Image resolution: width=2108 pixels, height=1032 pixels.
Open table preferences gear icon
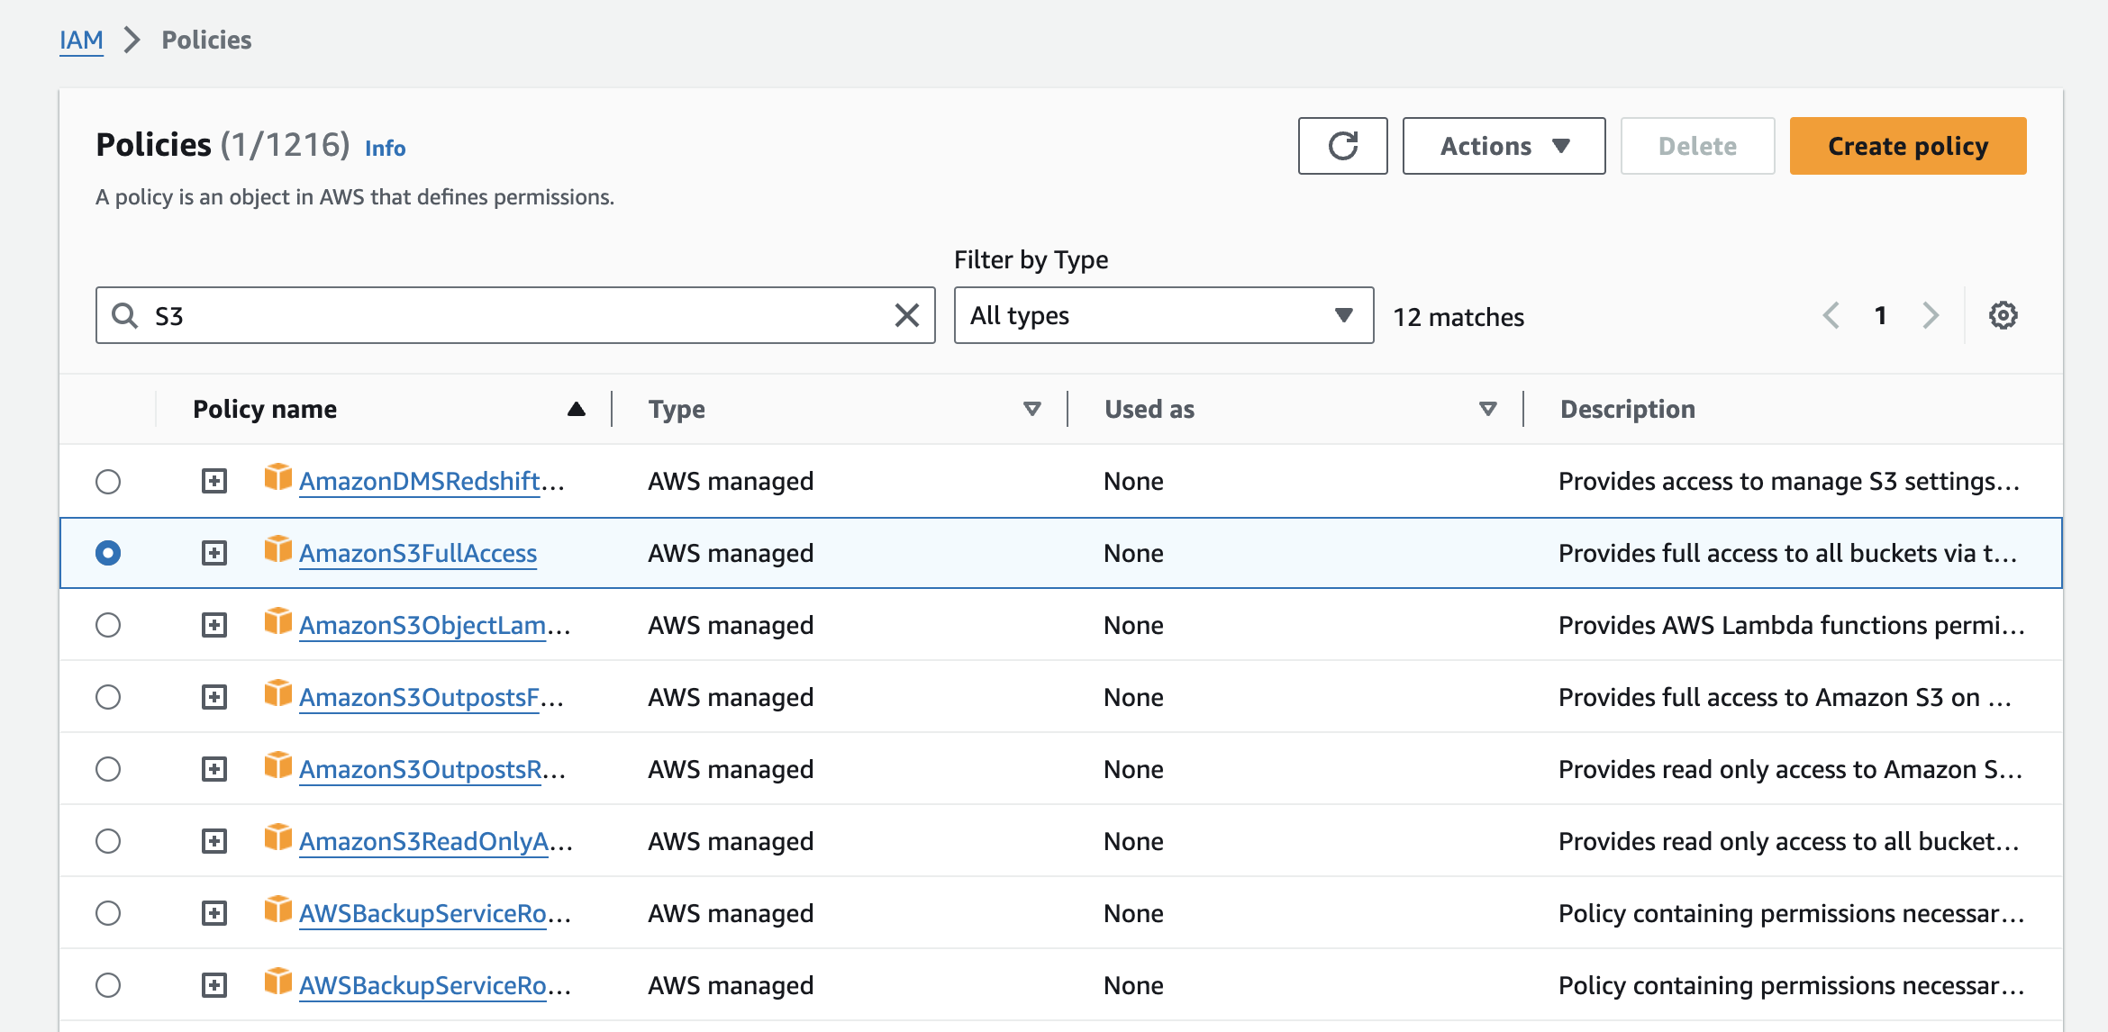pos(2003,315)
